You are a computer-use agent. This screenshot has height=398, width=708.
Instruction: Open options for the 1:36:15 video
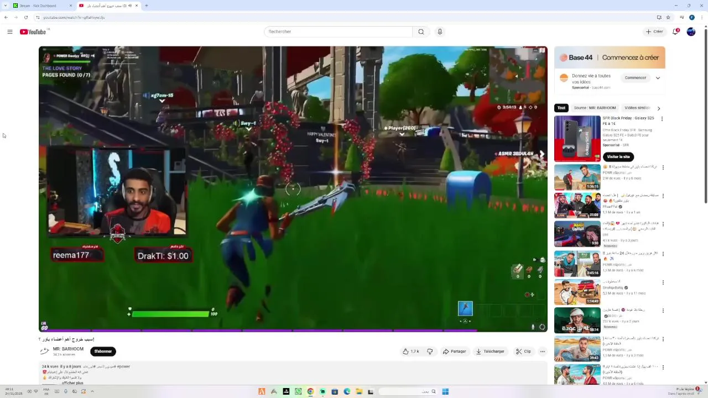coord(663,167)
